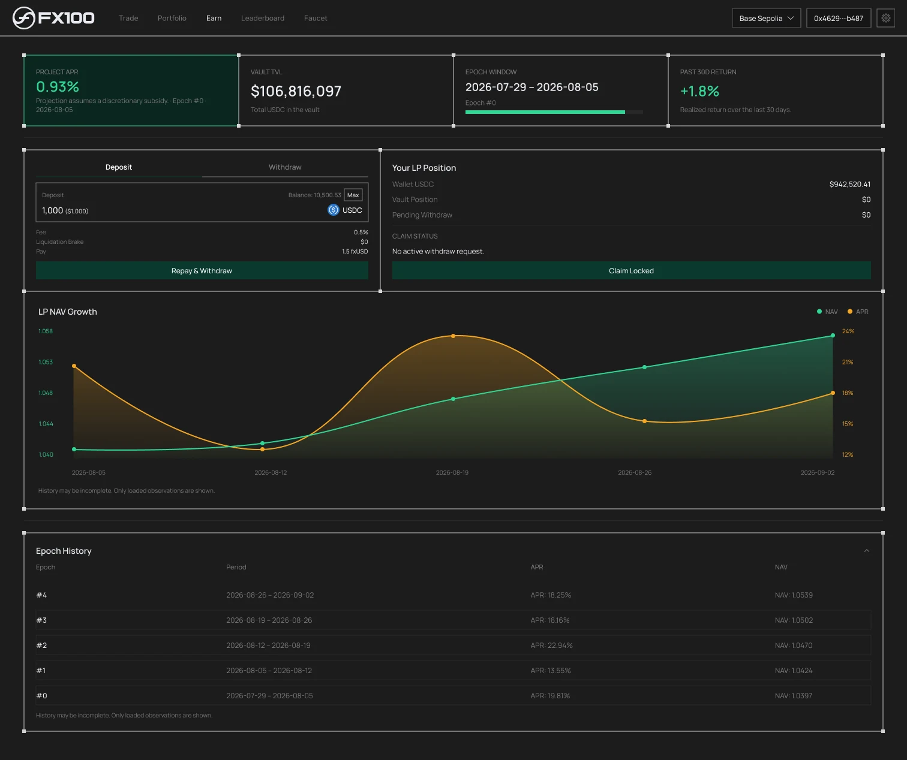Select epoch #2 row in Epoch History
Image resolution: width=907 pixels, height=760 pixels.
pyautogui.click(x=453, y=646)
